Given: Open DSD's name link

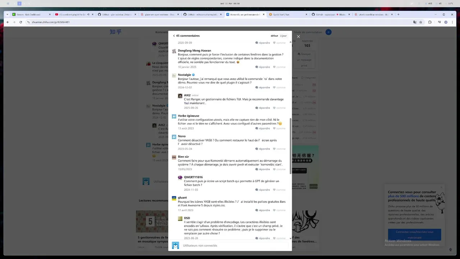Looking at the screenshot, I should 187,218.
